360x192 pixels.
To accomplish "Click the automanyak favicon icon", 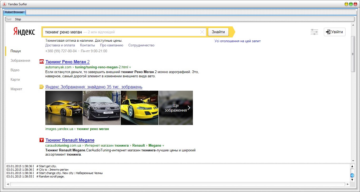I will [x=41, y=62].
